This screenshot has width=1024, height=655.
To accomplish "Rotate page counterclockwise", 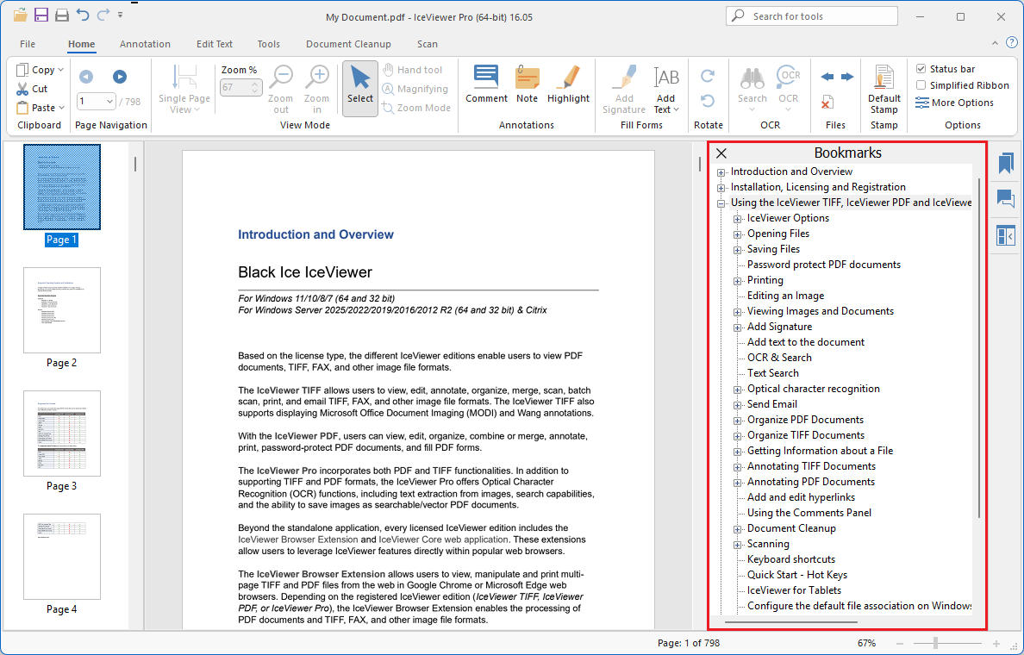I will click(x=708, y=101).
